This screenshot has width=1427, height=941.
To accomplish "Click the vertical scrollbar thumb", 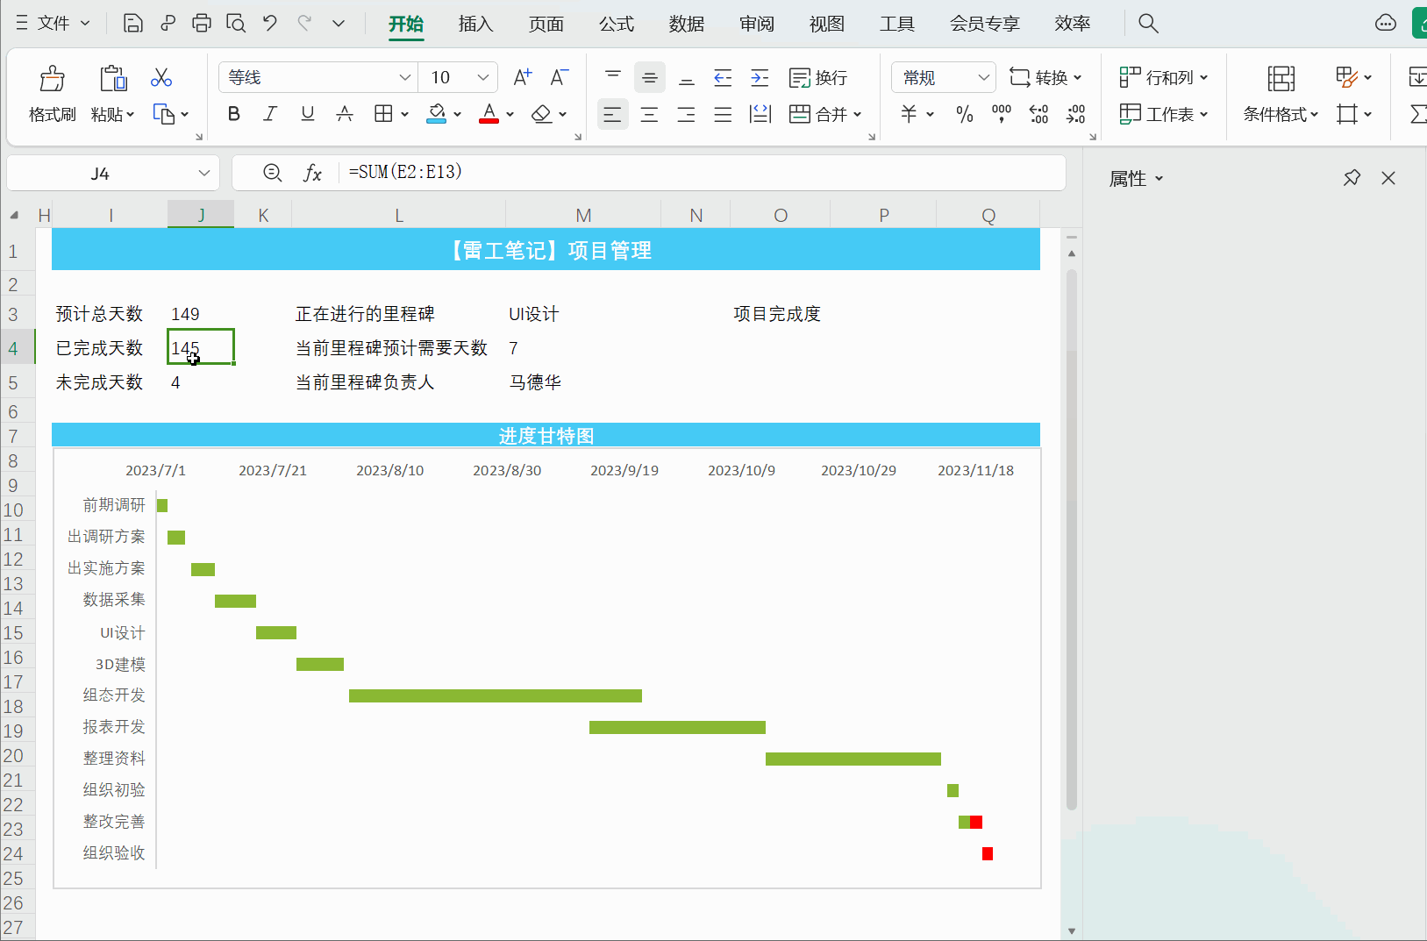I will pos(1071,539).
